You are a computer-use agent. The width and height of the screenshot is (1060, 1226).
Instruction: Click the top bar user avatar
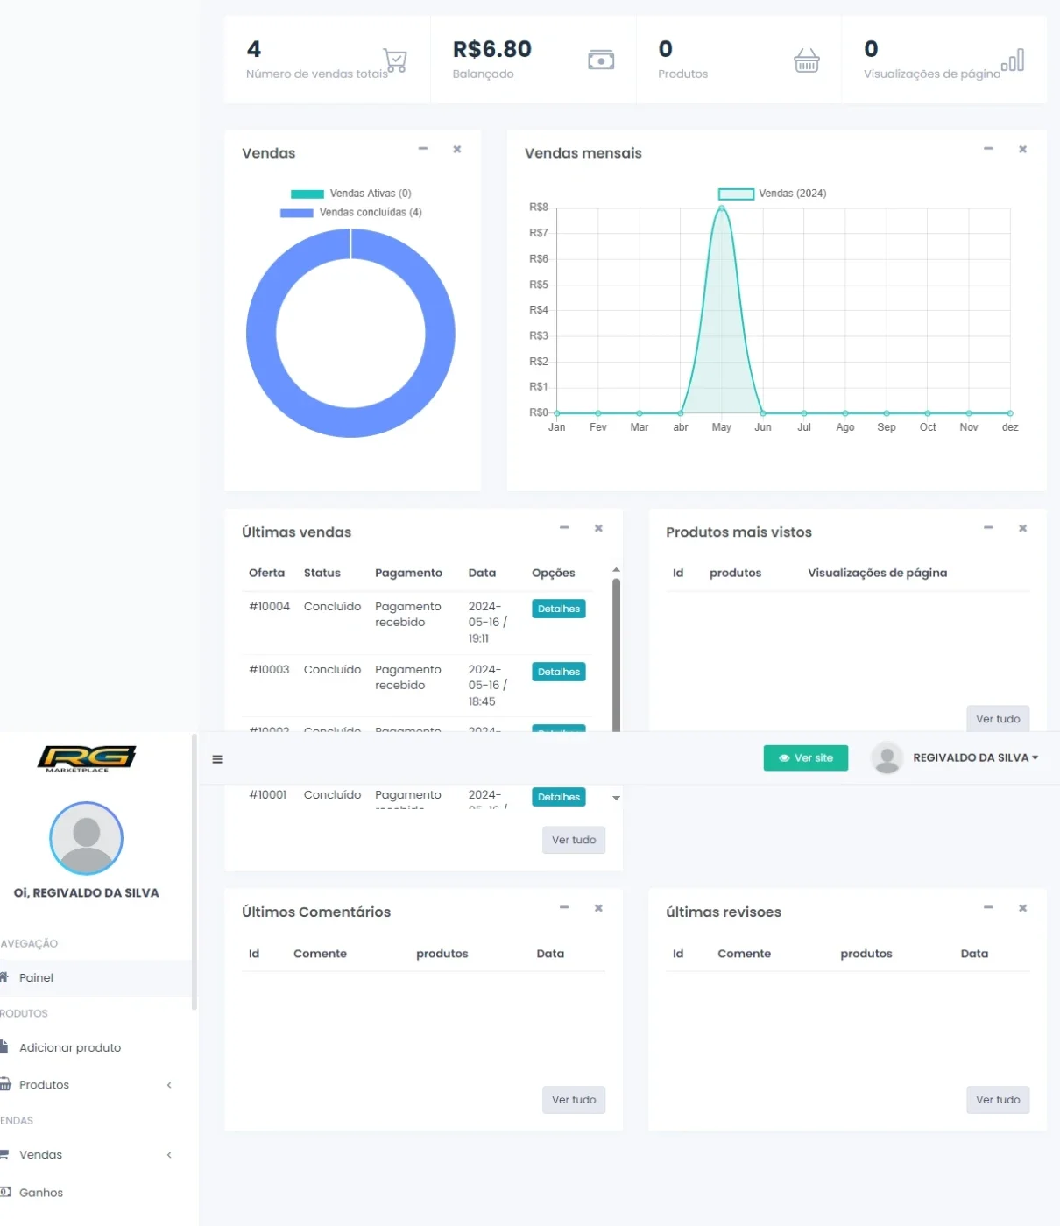pos(887,757)
